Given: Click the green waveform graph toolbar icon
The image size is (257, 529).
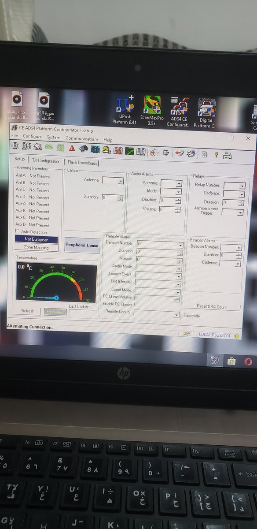Looking at the screenshot, I should [48, 147].
